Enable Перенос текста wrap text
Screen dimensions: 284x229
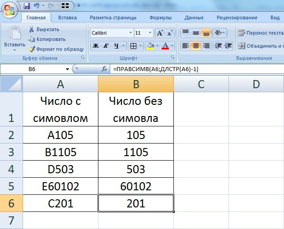click(261, 33)
